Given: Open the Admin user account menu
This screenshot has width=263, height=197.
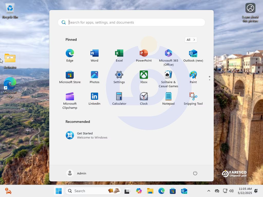Looking at the screenshot, I should click(x=76, y=173).
